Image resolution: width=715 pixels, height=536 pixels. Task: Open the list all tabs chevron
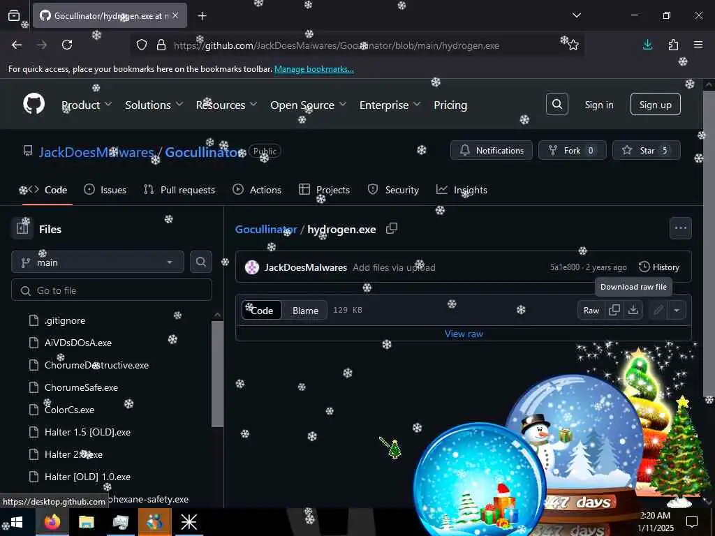(576, 16)
